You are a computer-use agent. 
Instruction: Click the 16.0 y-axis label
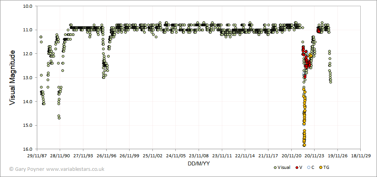(27, 149)
